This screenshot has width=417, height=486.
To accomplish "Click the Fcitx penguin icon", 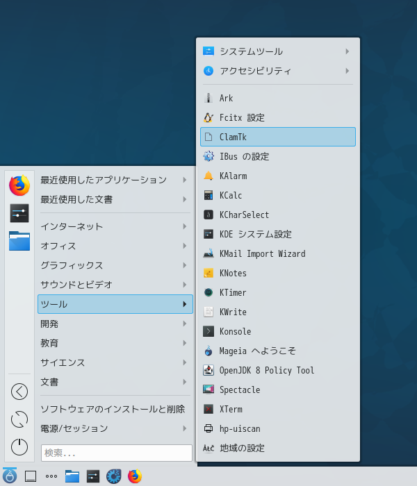I will pyautogui.click(x=208, y=117).
